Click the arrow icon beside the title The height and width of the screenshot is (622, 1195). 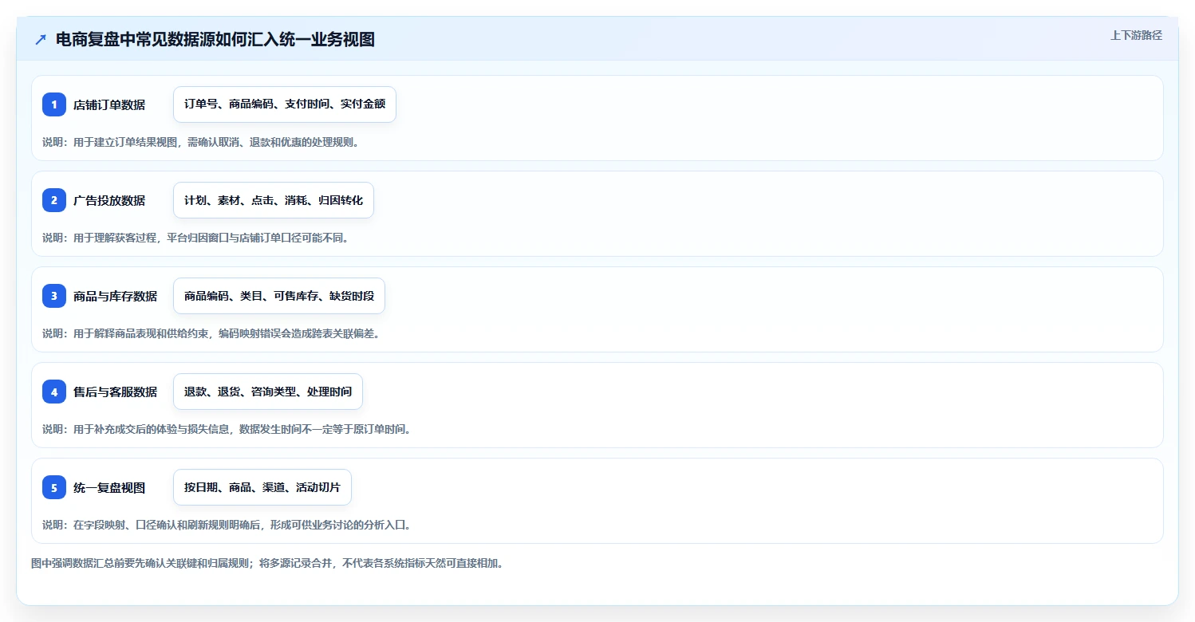click(41, 40)
